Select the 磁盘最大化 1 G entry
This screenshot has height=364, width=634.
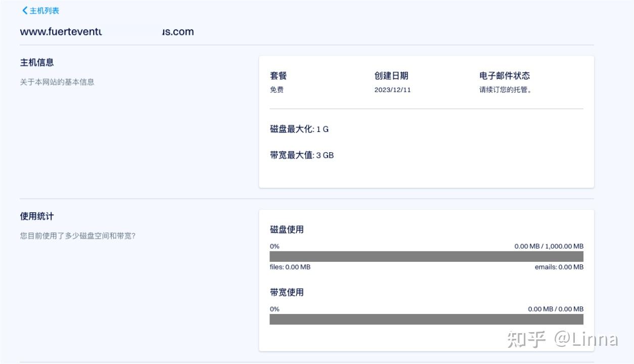pyautogui.click(x=298, y=129)
